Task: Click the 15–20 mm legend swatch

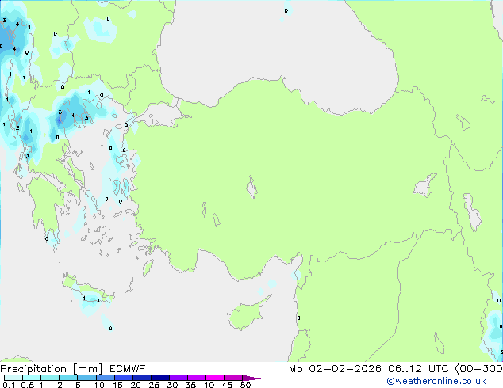Action: tap(124, 378)
